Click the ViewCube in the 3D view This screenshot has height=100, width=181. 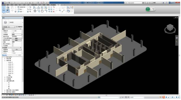point(170,27)
